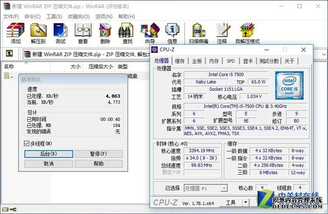Click the 65.0 W TDP value
Image resolution: width=328 pixels, height=214 pixels.
pyautogui.click(x=258, y=82)
